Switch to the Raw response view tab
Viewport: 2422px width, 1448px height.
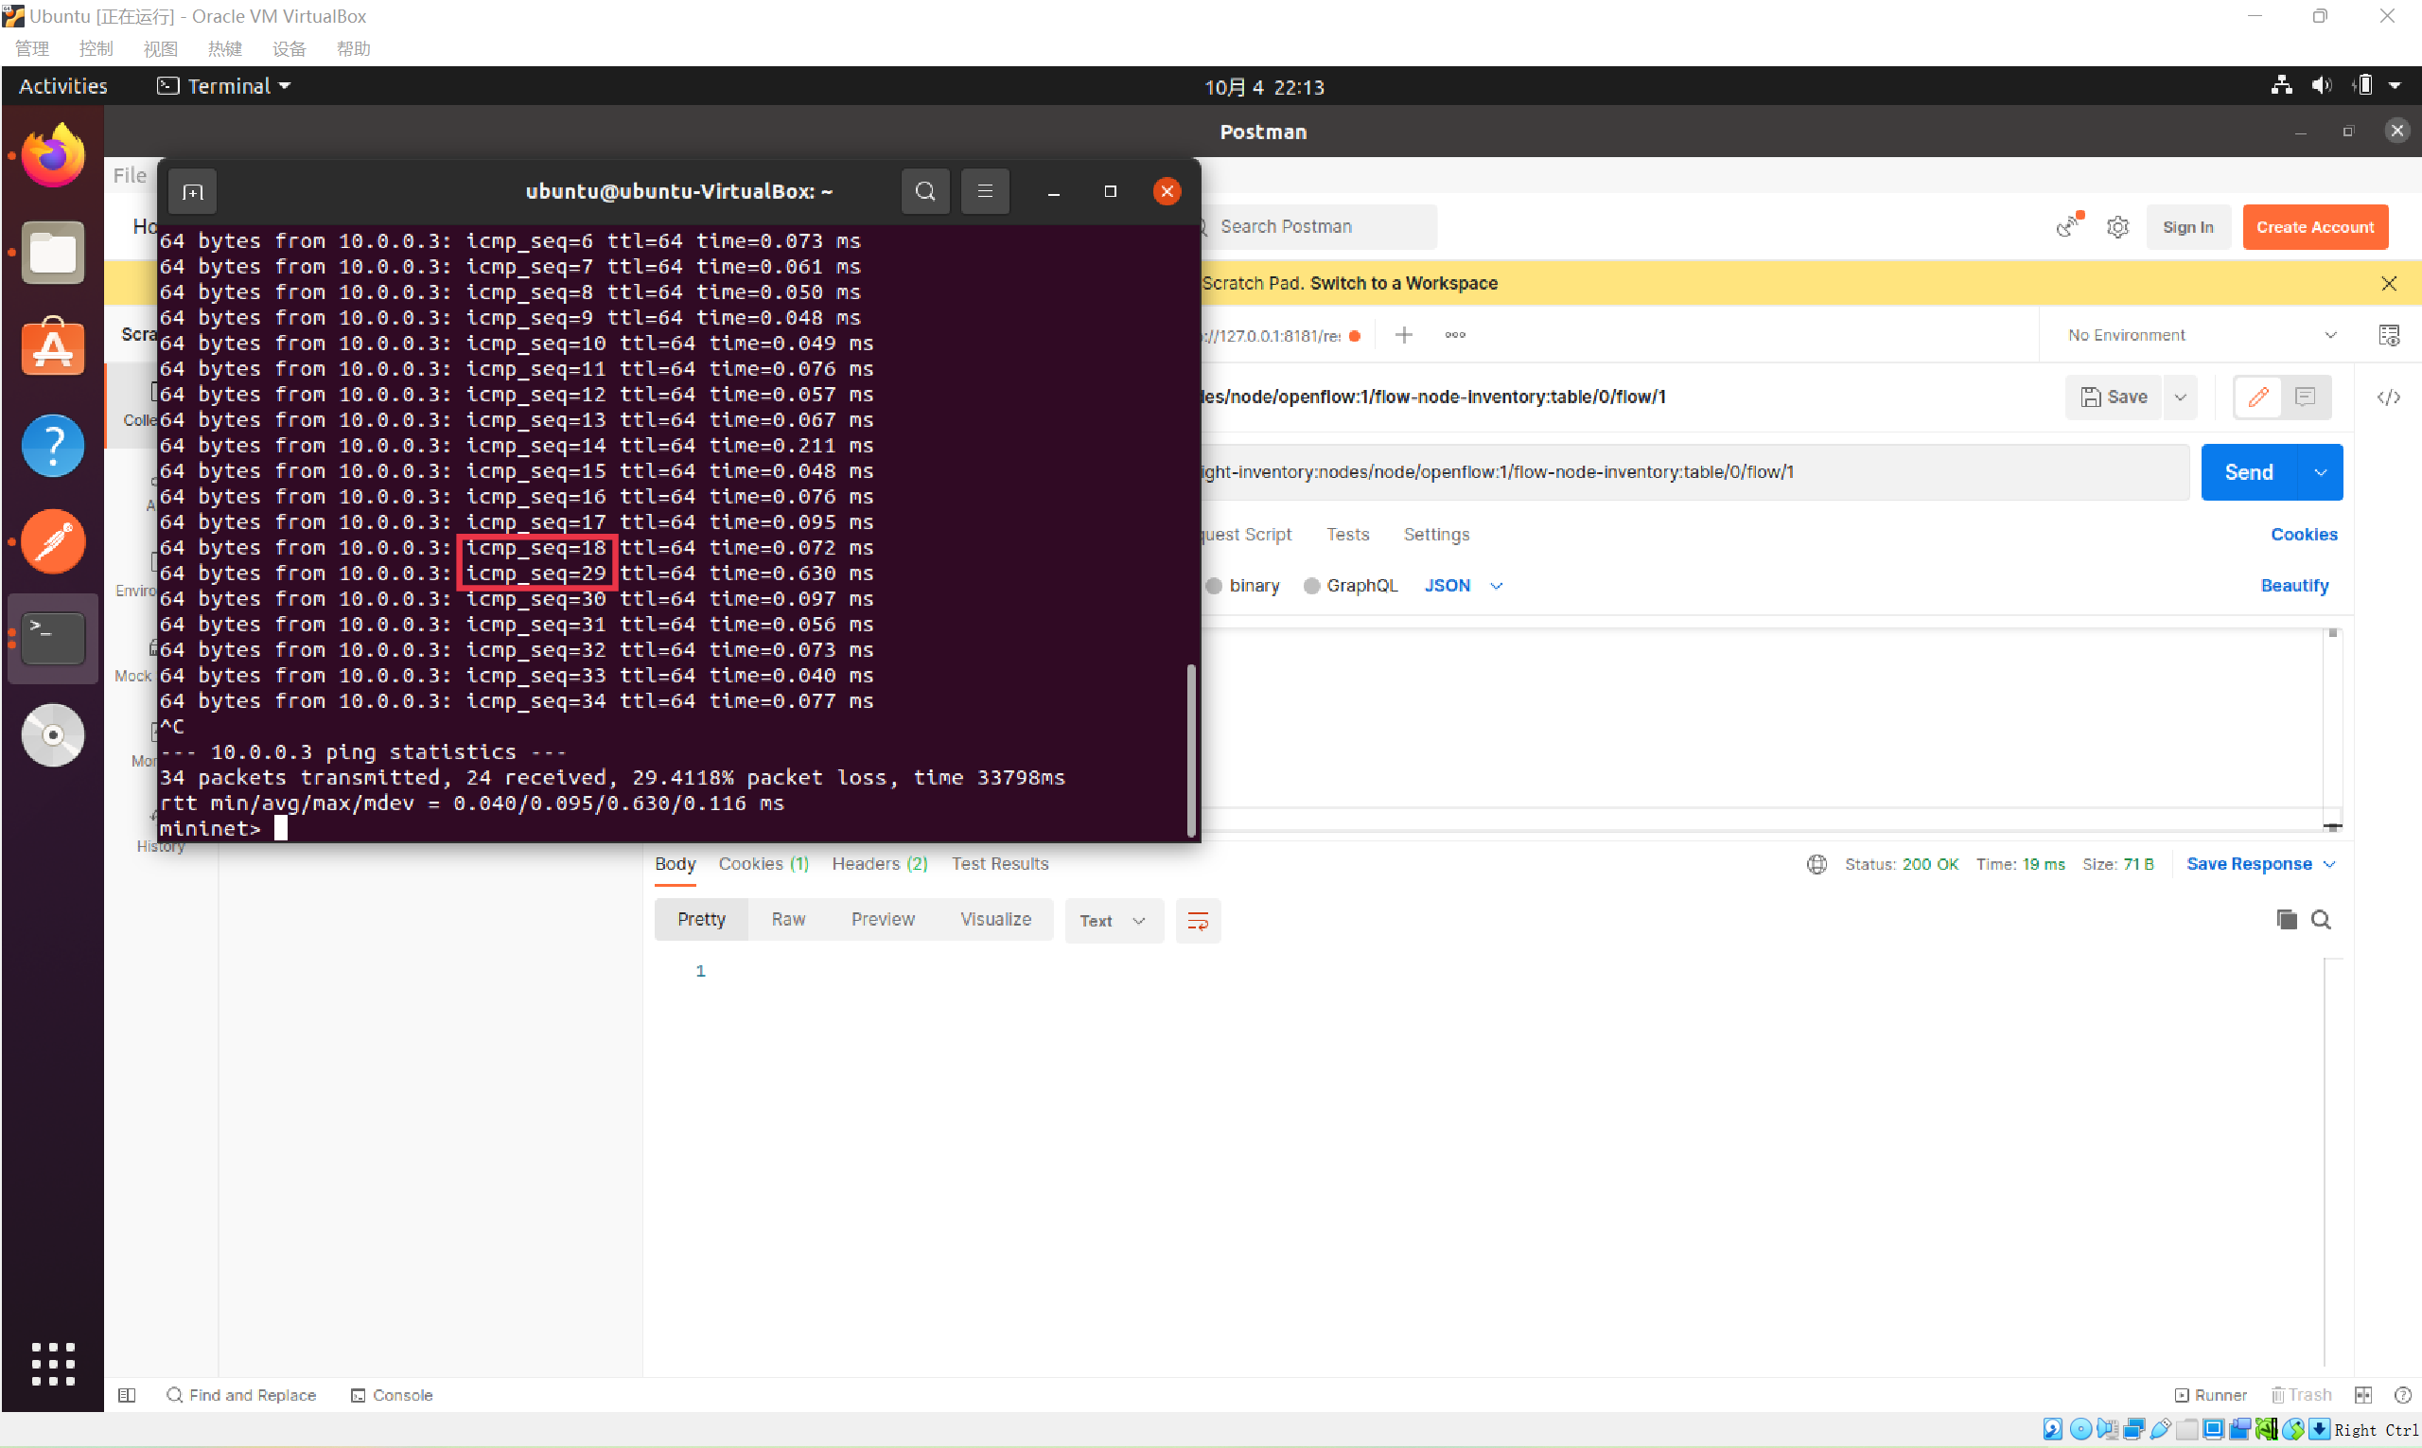787,919
